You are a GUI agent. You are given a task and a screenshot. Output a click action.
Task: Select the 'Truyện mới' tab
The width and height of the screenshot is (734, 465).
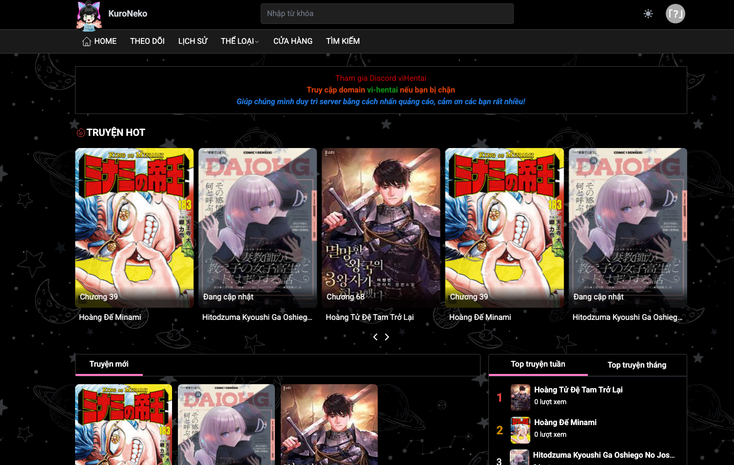point(109,364)
